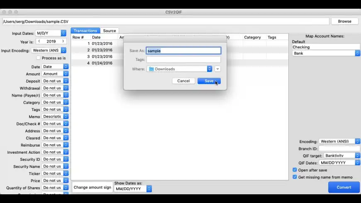Open the Date mapping dropdown
The image size is (361, 203).
pyautogui.click(x=55, y=67)
